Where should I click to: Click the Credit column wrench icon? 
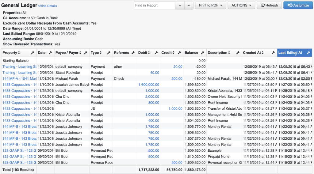(179, 53)
